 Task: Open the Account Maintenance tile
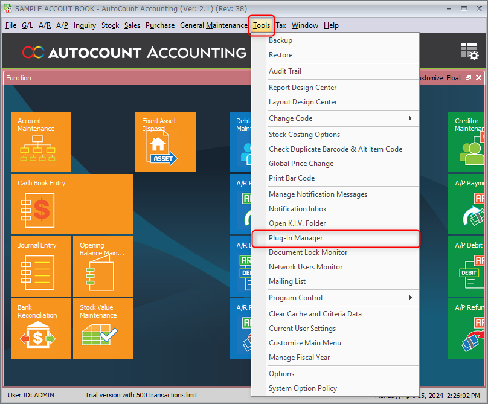(41, 141)
